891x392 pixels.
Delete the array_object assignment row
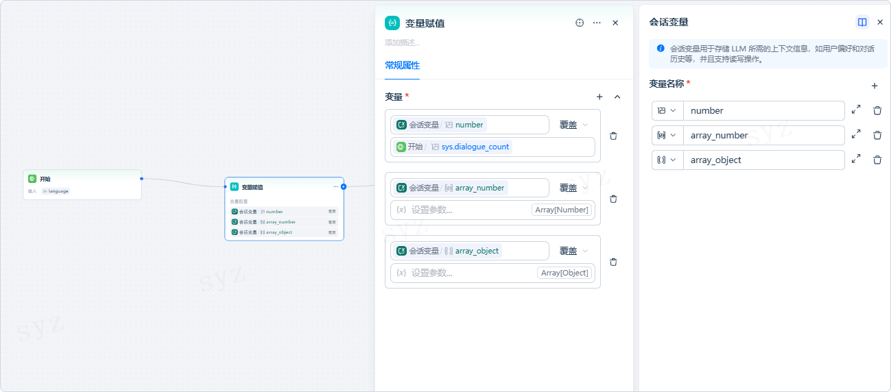(613, 262)
